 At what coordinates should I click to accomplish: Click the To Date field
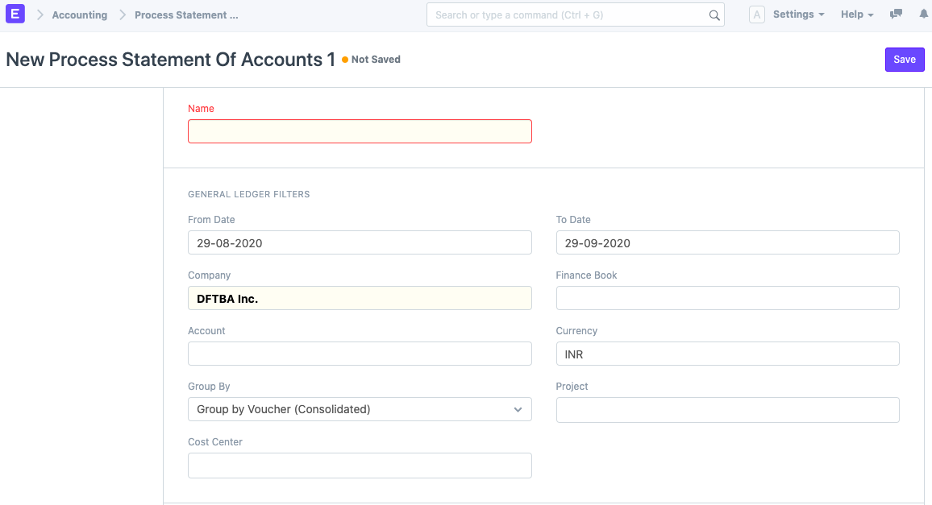tap(727, 242)
